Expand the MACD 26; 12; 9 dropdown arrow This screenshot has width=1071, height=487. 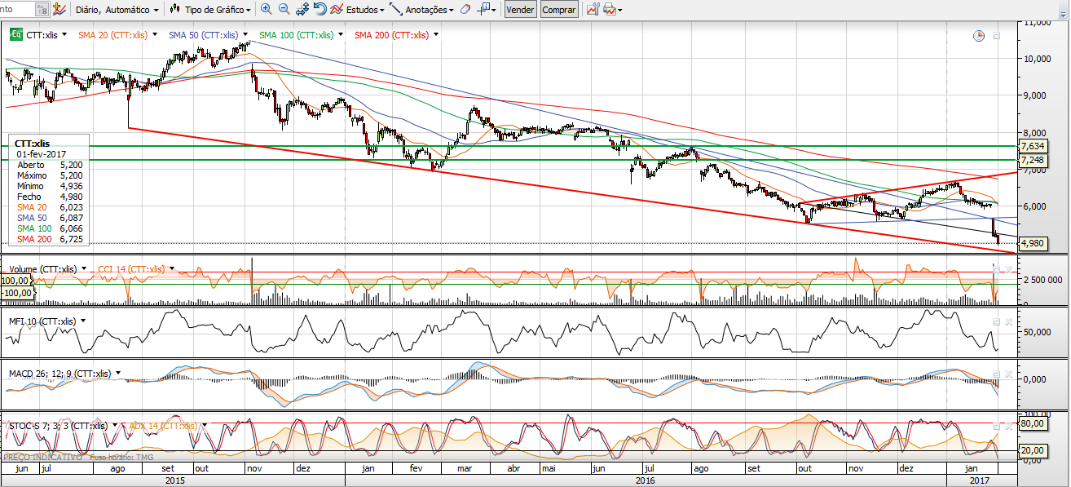(118, 374)
